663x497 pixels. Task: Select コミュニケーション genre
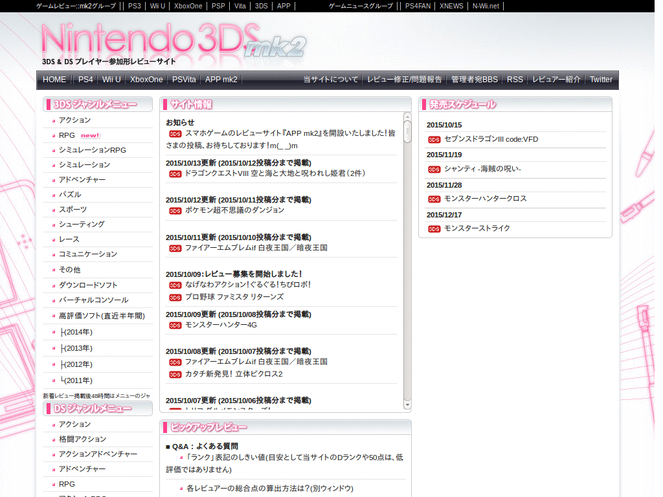pyautogui.click(x=88, y=254)
